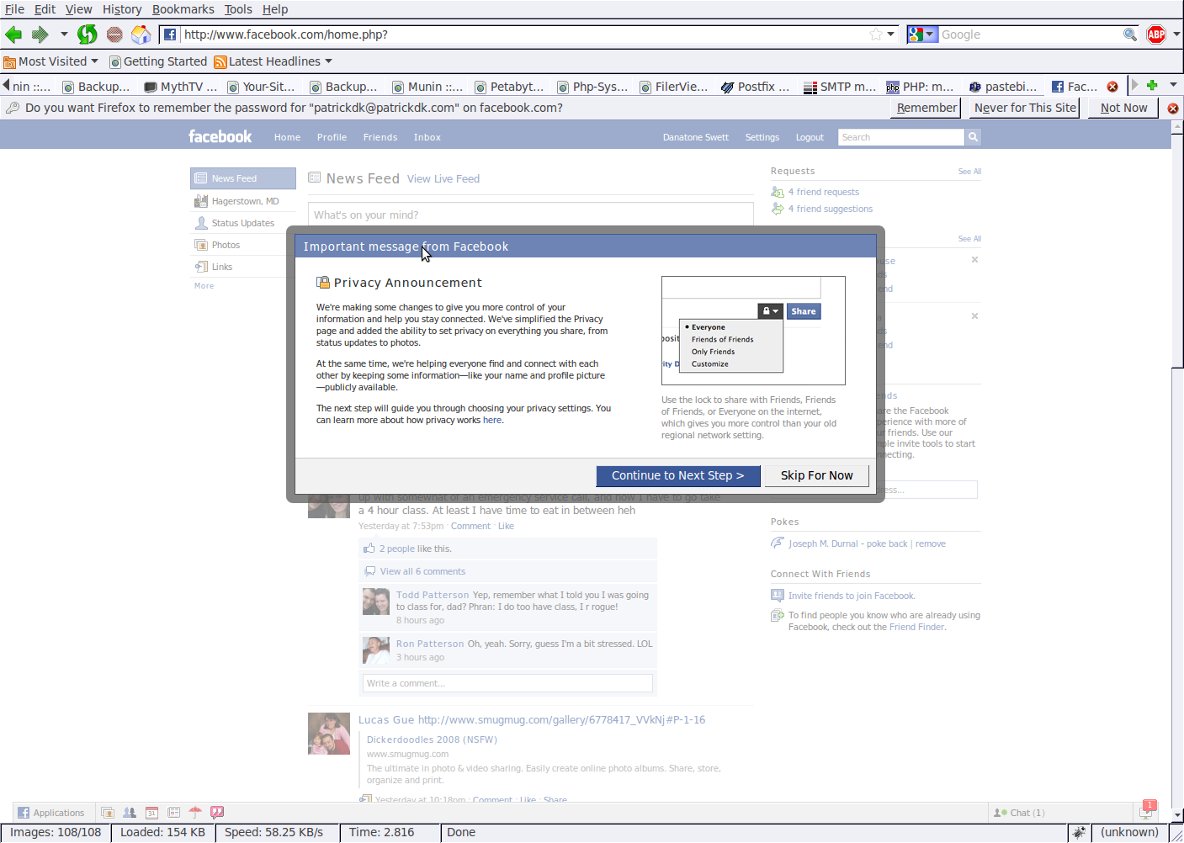Go to the browser home page icon
Image resolution: width=1184 pixels, height=843 pixels.
141,34
